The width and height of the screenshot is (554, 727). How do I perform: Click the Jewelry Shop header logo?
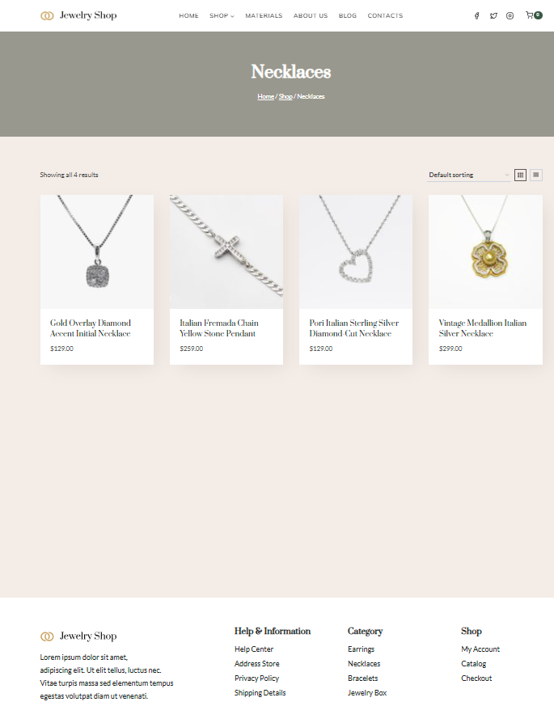(78, 15)
